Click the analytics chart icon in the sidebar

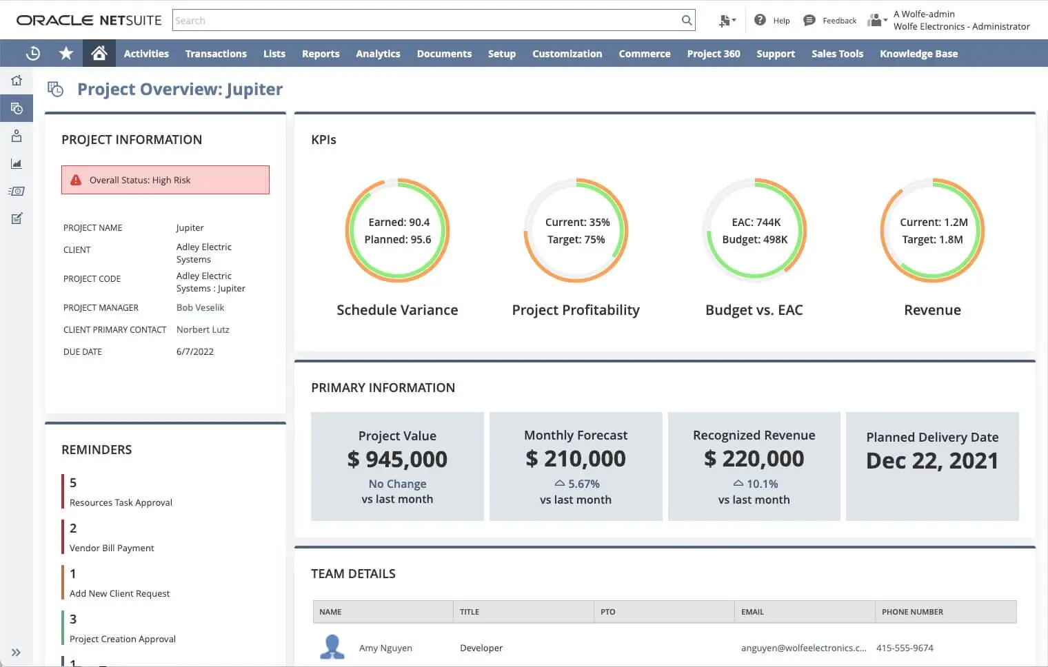[17, 163]
